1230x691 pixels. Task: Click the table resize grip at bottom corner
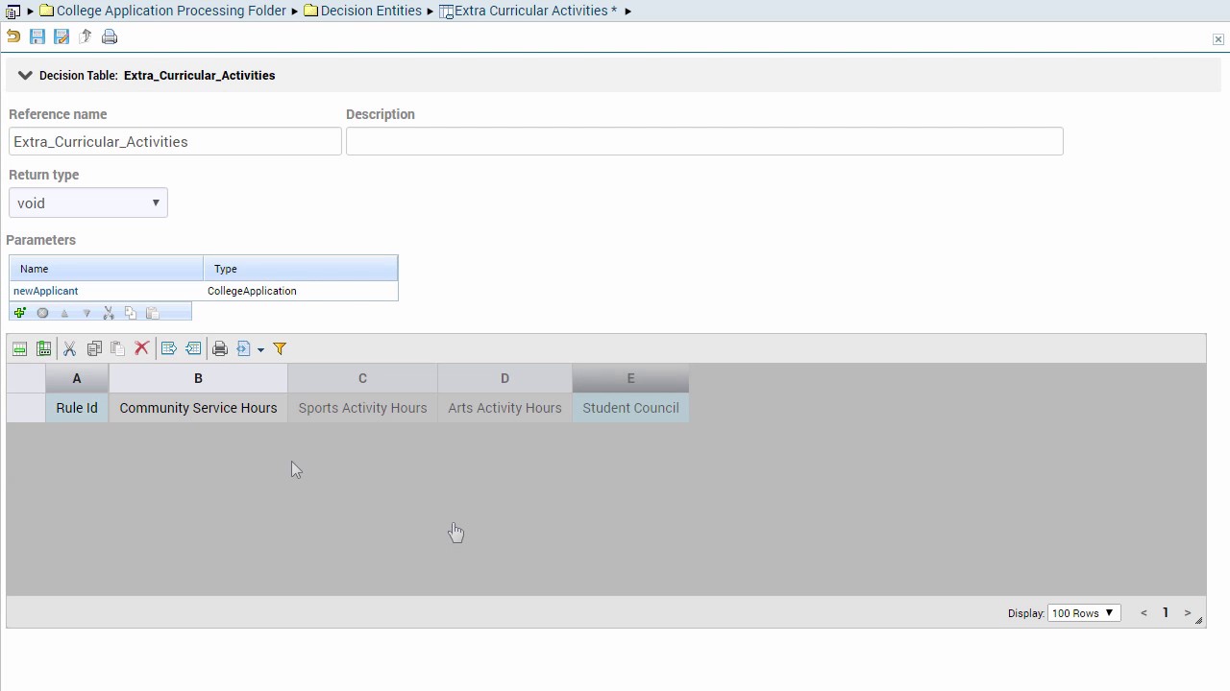click(1199, 621)
